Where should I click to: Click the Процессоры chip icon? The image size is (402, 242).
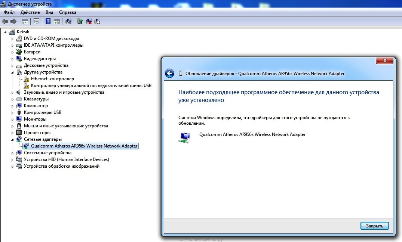pyautogui.click(x=19, y=133)
